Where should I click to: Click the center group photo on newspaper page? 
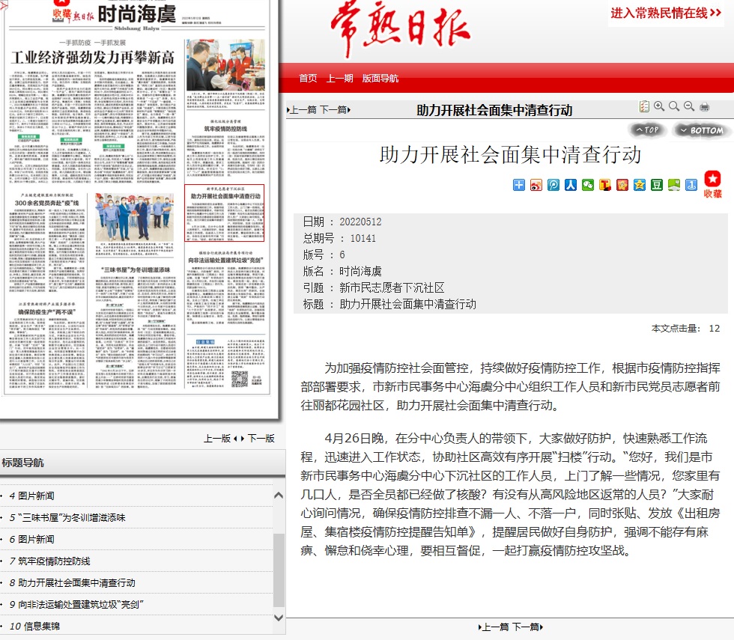pyautogui.click(x=135, y=216)
